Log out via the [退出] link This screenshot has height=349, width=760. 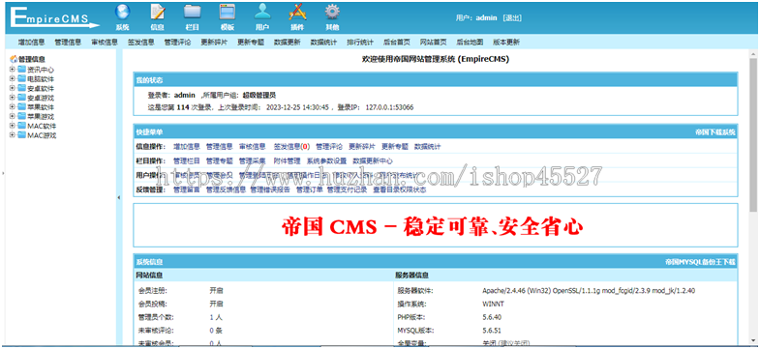point(512,18)
